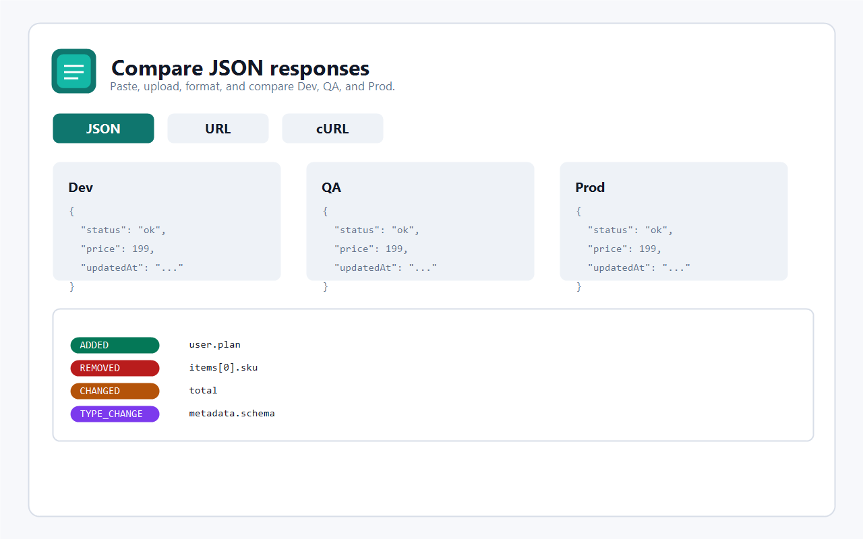863x539 pixels.
Task: Click the QA panel heading
Action: tap(332, 187)
